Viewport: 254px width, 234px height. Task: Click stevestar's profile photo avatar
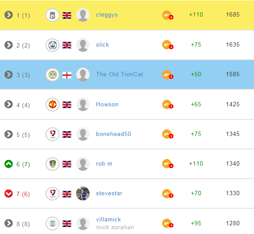[83, 193]
